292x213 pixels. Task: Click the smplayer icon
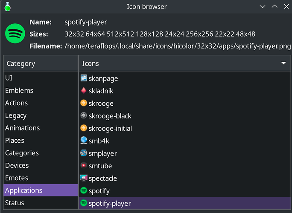[84, 153]
